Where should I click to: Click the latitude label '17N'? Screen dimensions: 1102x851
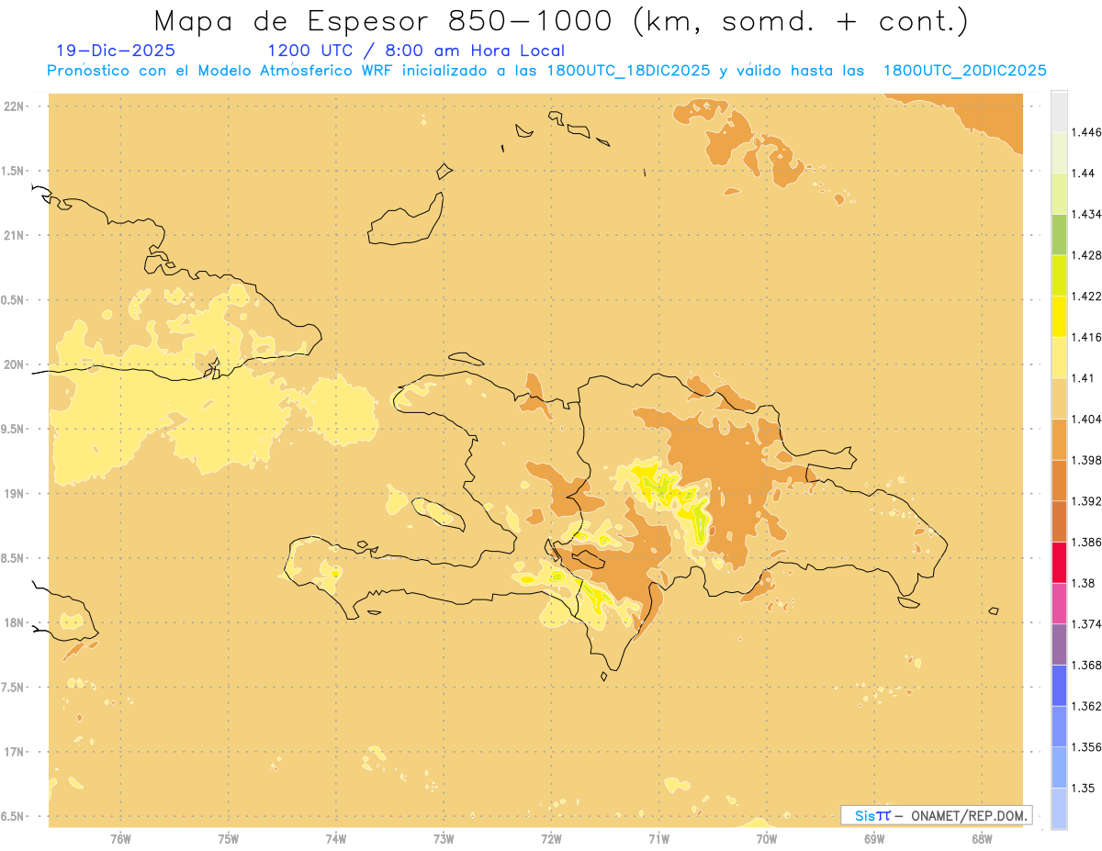pos(15,752)
